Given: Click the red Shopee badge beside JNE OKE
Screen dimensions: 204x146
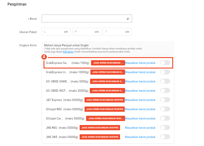Looking at the screenshot, I should click(x=99, y=137).
